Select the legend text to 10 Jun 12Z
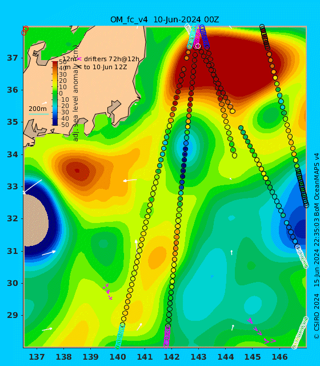Viewport: 320px width, 366px height. [x=105, y=67]
